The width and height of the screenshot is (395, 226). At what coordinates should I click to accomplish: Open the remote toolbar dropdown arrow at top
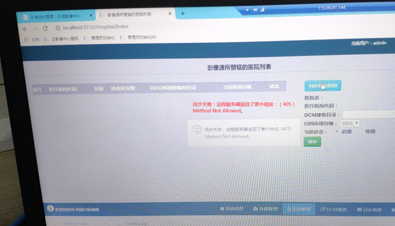coord(247,10)
